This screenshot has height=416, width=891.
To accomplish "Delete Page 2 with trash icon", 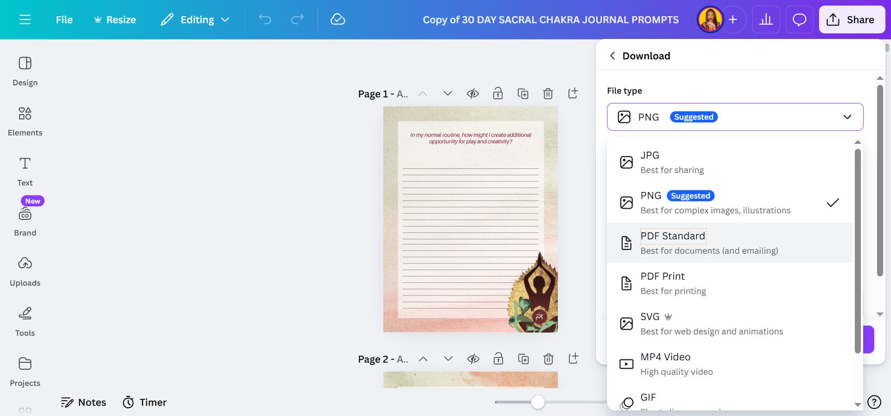I will click(549, 359).
